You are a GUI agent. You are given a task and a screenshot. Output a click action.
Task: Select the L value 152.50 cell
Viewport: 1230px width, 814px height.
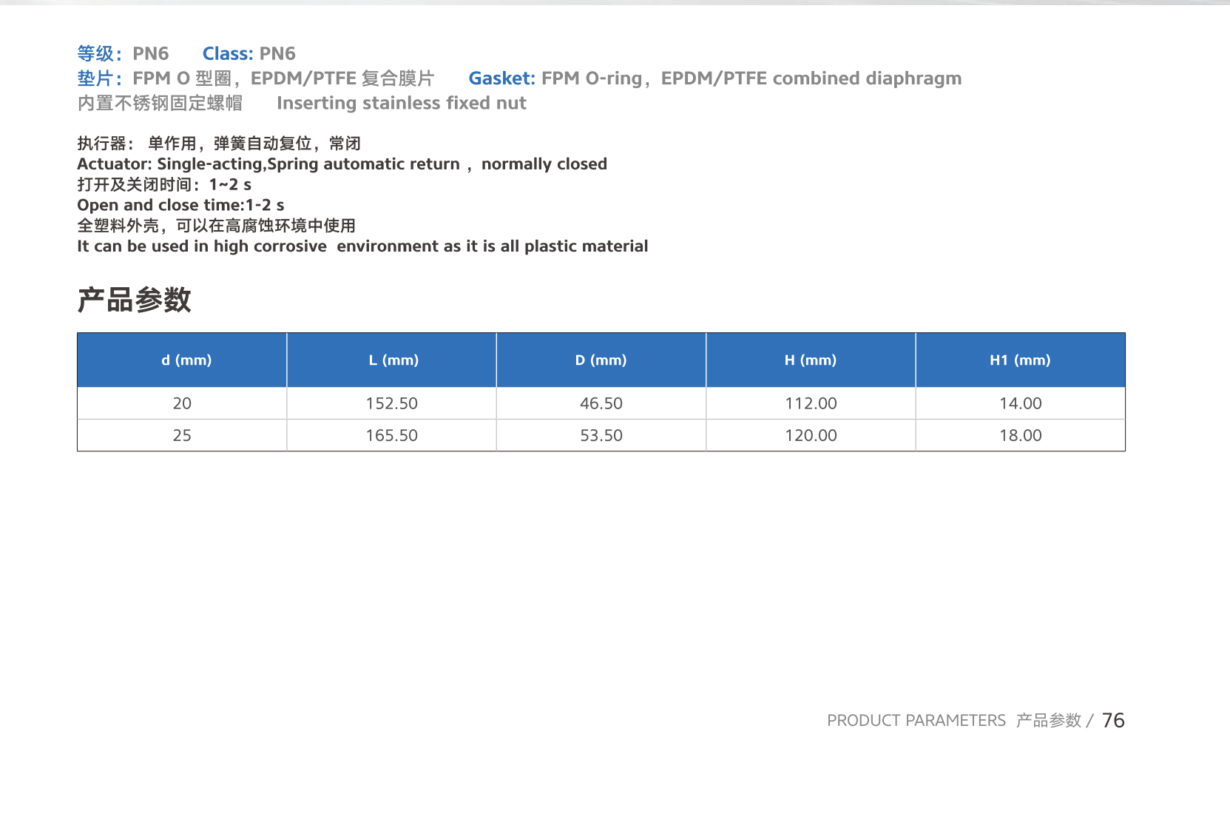(x=392, y=403)
